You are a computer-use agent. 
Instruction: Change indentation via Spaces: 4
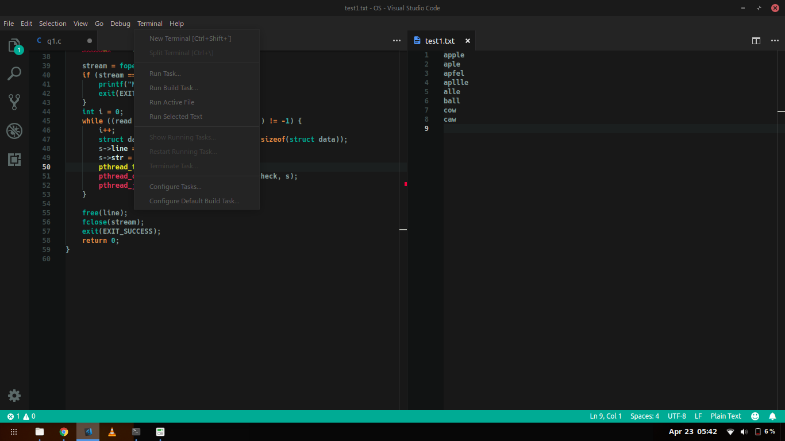[645, 416]
